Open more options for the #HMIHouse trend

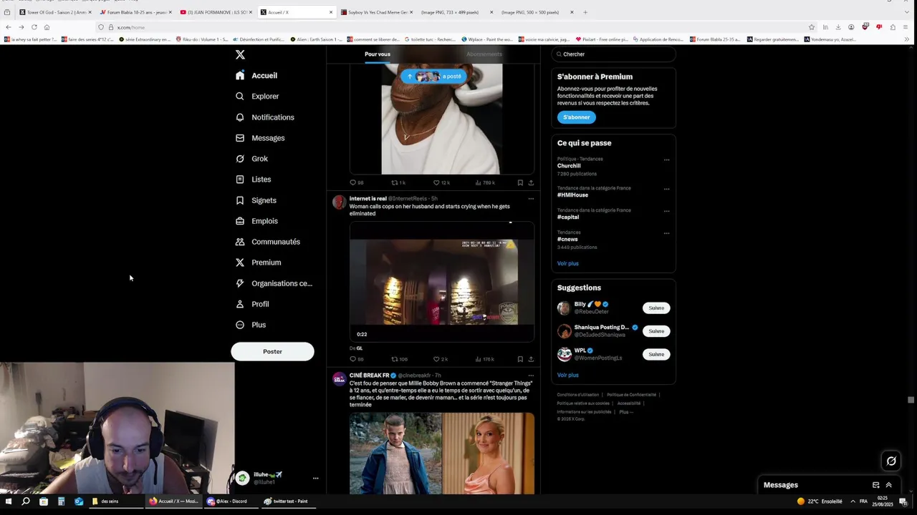666,189
